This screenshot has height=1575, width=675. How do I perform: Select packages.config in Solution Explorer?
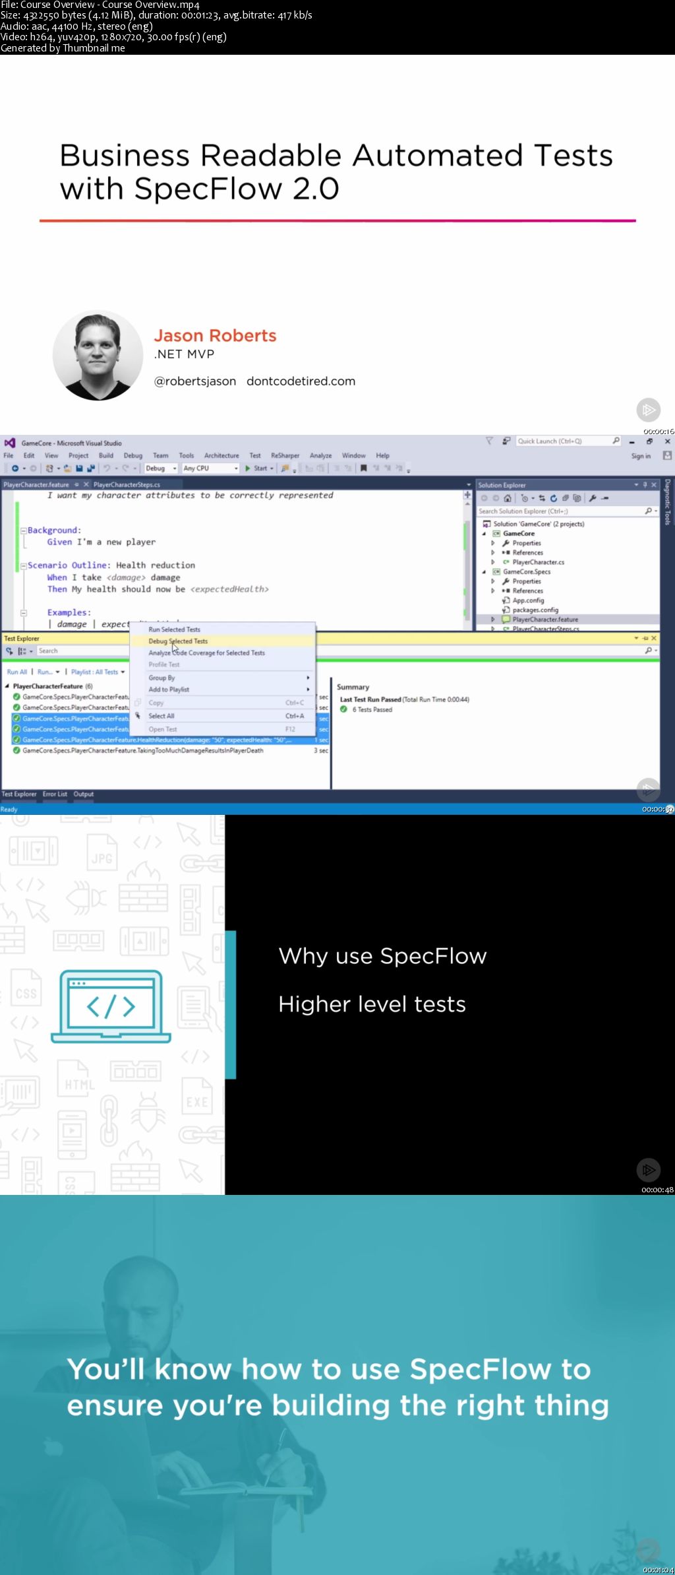(535, 610)
